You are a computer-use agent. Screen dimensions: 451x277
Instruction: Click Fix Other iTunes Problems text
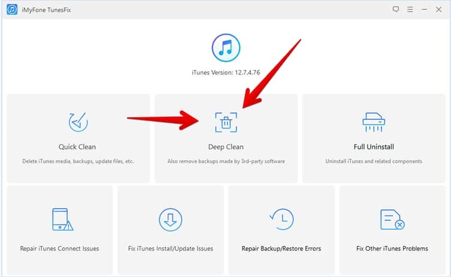(392, 248)
